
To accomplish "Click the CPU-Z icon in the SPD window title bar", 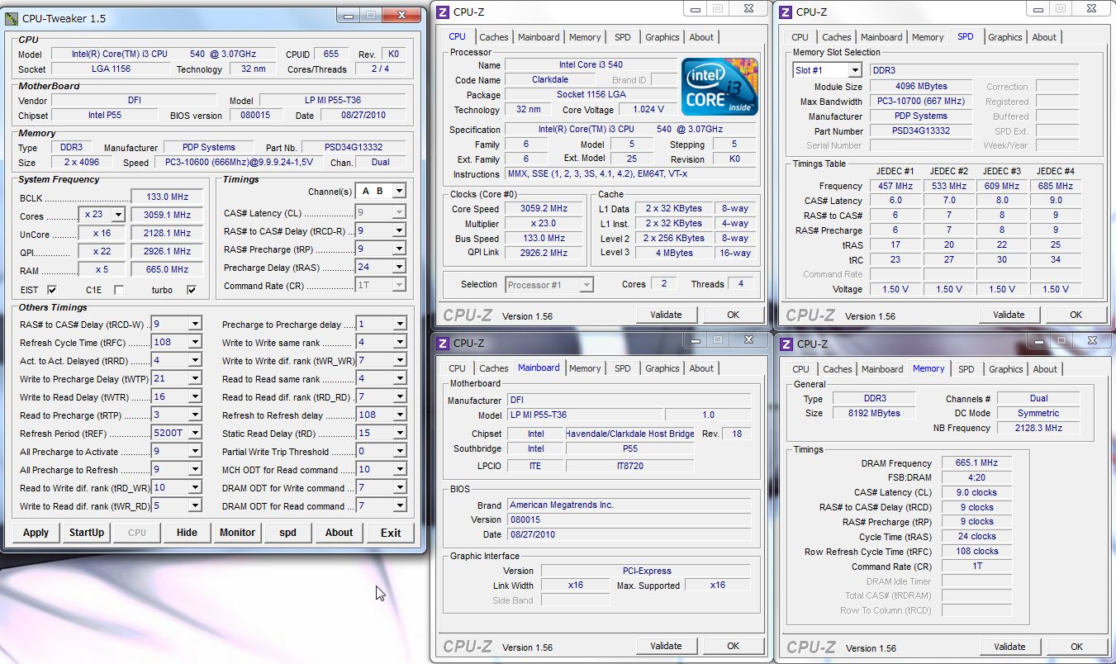I will pos(785,12).
